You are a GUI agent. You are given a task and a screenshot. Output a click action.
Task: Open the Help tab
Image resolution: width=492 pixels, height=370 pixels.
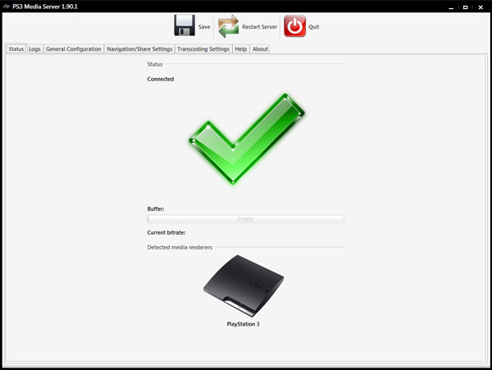pos(240,49)
